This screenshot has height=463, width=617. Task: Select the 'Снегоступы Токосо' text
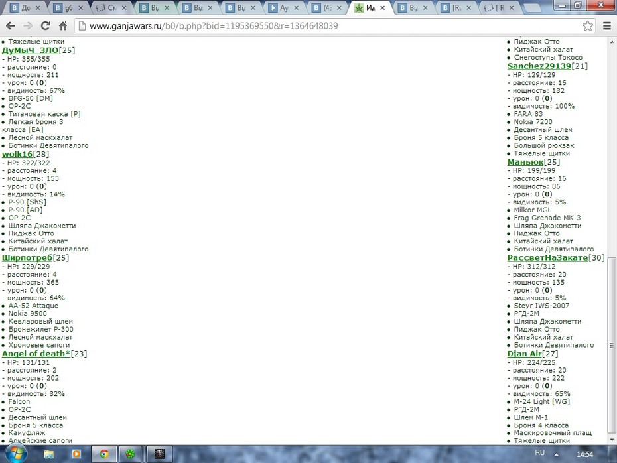548,58
